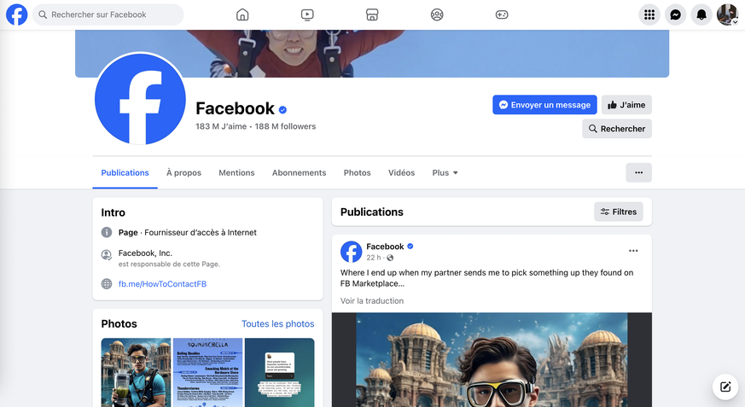Image resolution: width=745 pixels, height=407 pixels.
Task: Click the post author Facebook avatar
Action: 351,252
